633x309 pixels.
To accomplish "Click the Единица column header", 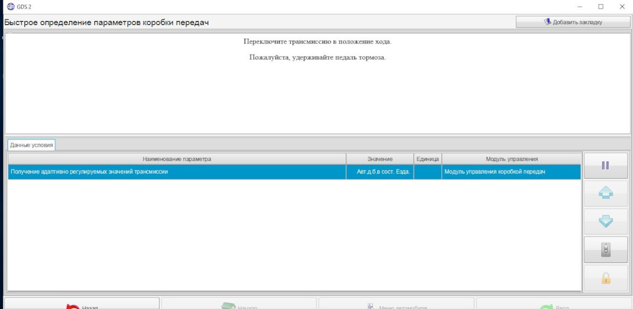I will point(427,159).
